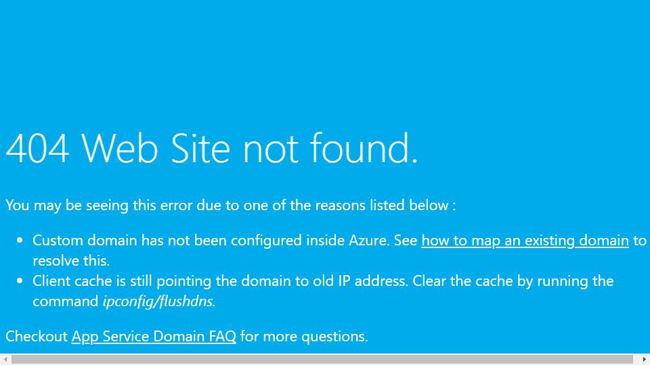Click the '404' number in the heading
The width and height of the screenshot is (650, 365).
[x=37, y=148]
